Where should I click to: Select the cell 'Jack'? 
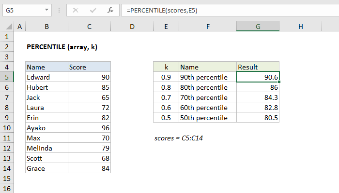pos(46,97)
